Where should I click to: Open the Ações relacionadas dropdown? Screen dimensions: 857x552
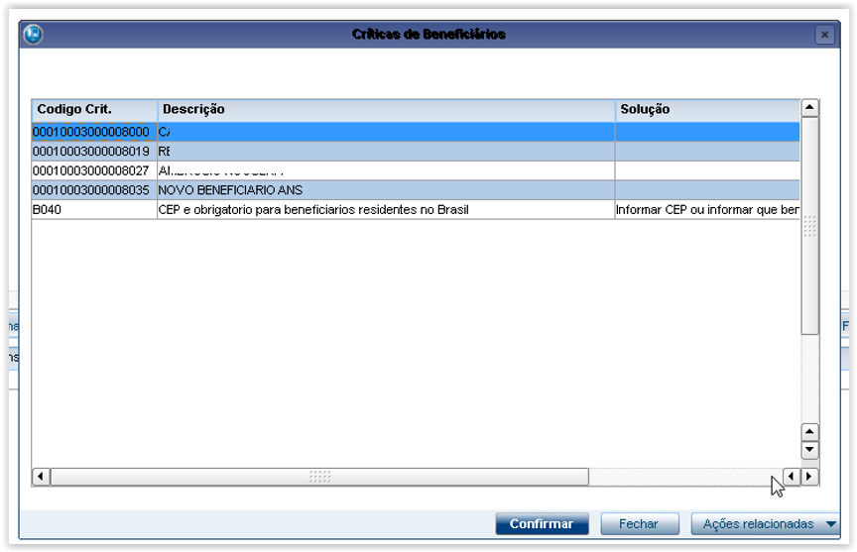[x=765, y=523]
